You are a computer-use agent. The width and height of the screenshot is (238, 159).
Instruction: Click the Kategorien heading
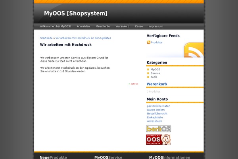click(x=157, y=62)
